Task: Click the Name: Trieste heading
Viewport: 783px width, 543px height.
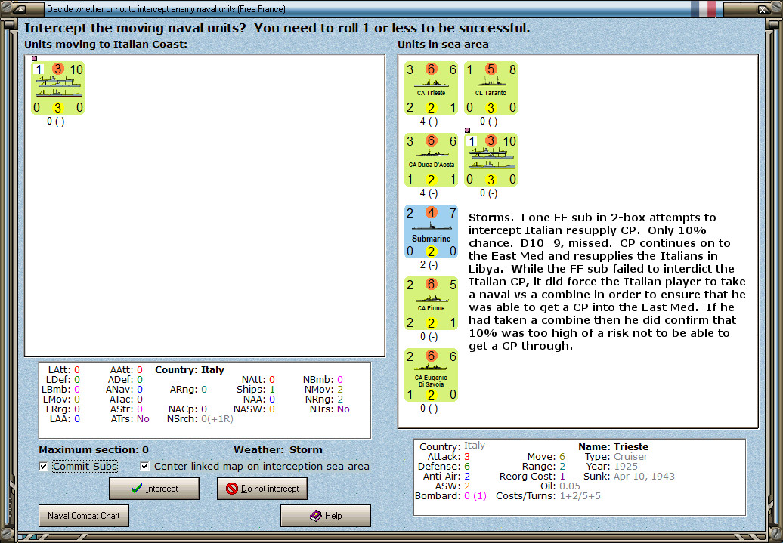Action: [x=613, y=446]
